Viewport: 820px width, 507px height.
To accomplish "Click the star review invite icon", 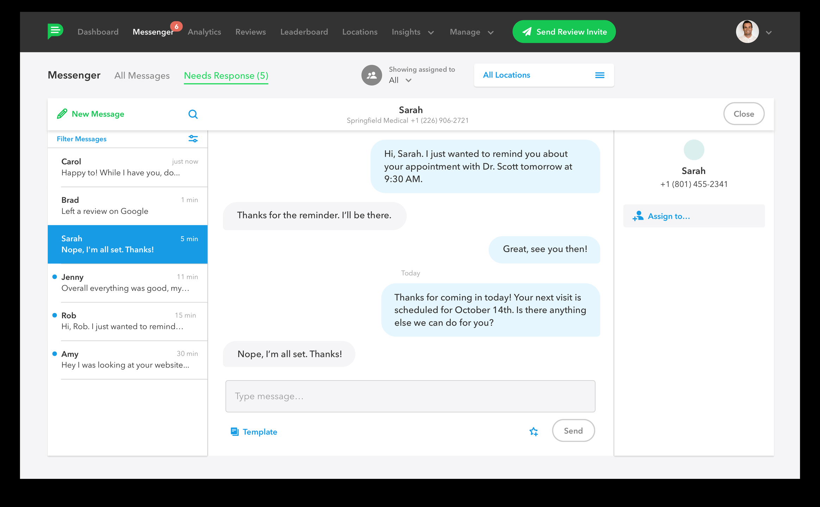I will pos(534,431).
